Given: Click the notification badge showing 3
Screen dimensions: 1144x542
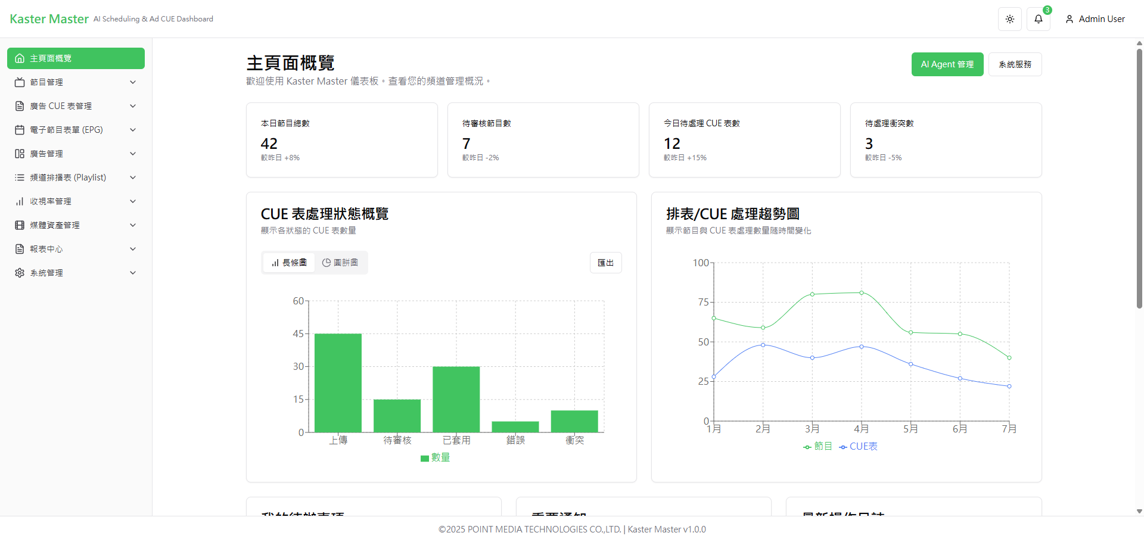Looking at the screenshot, I should [1047, 10].
